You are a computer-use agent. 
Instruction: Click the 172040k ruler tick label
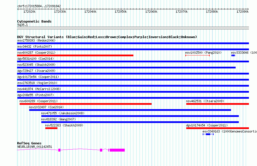[90, 12]
